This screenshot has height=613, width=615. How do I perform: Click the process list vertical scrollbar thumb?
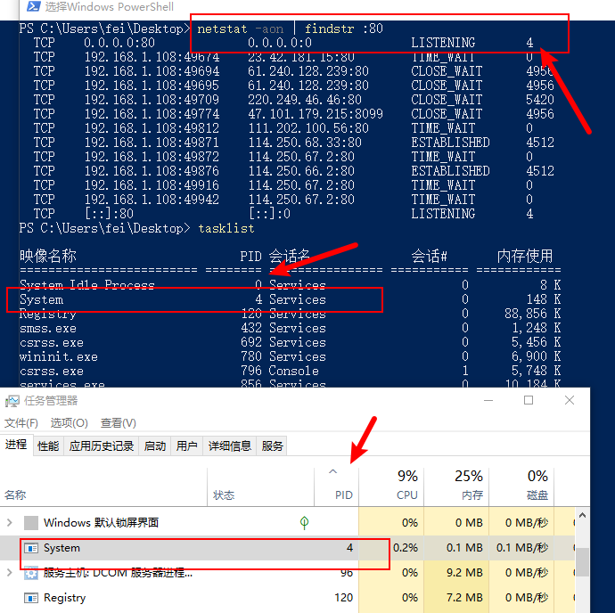tap(582, 561)
